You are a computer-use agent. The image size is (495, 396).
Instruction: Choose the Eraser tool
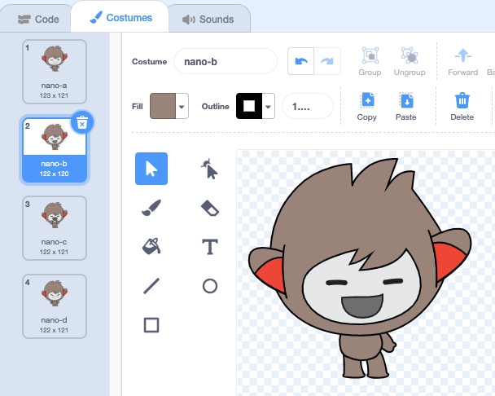pos(209,208)
